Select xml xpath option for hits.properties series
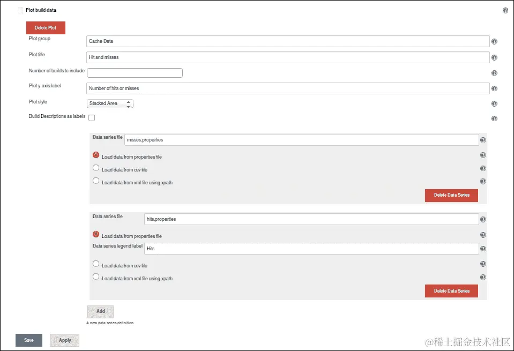Screen dimensions: 514x351 tap(96, 277)
